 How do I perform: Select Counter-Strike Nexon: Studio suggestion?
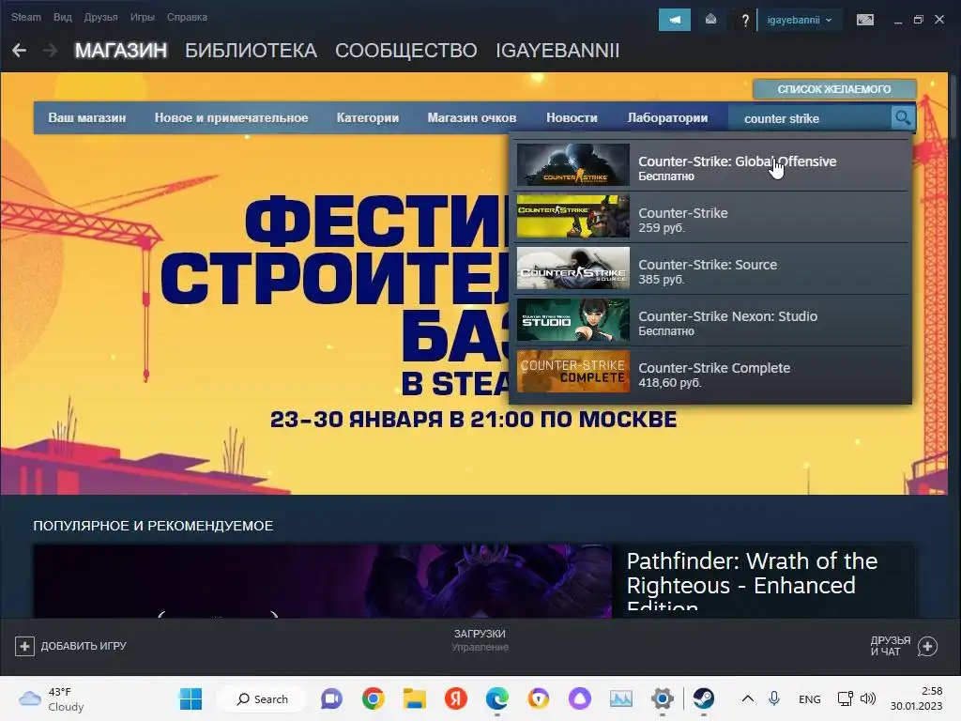(x=711, y=320)
